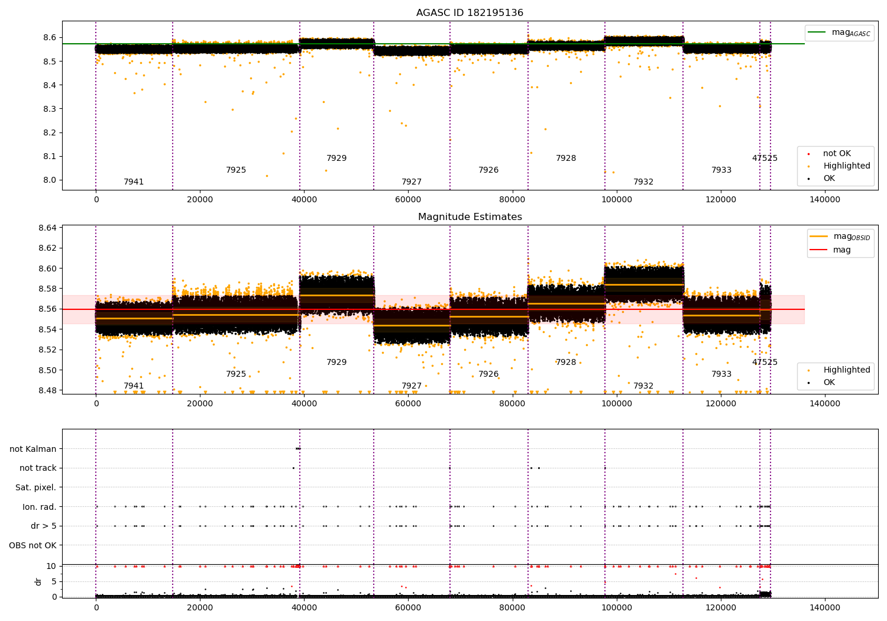Click the 8.48 y-axis tick label
The height and width of the screenshot is (621, 887).
[47, 391]
